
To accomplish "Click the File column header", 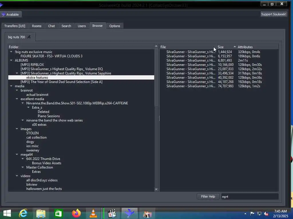I will (188, 47).
